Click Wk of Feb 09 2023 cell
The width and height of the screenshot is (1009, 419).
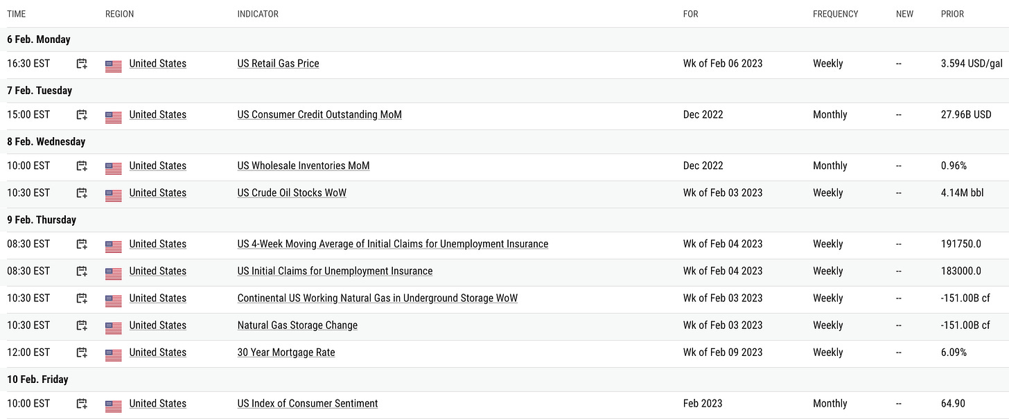coord(723,353)
